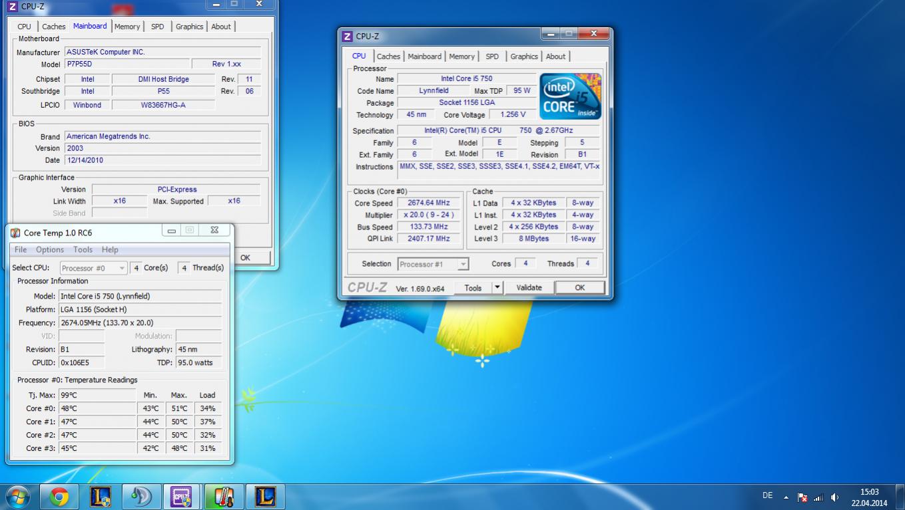
Task: Select the CPU tab in background CPU-Z window
Action: 24,27
